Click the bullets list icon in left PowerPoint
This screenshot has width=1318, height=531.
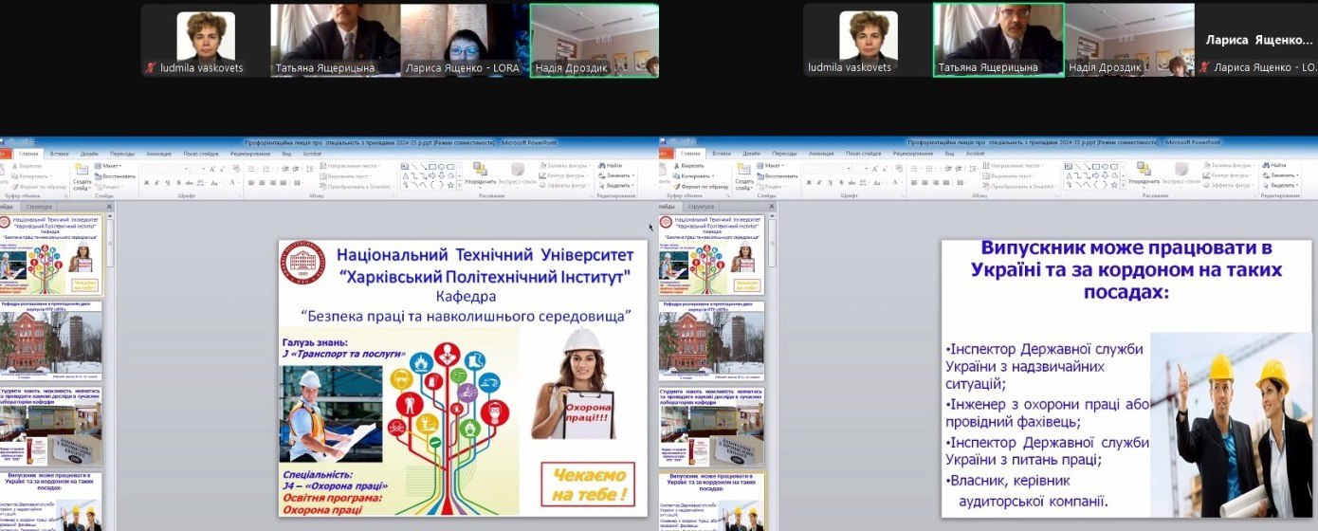coord(252,169)
